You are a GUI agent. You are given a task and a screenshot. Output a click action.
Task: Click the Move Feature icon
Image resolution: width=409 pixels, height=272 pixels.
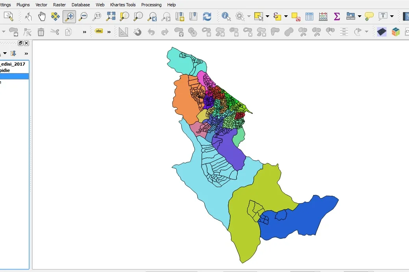tap(13, 32)
